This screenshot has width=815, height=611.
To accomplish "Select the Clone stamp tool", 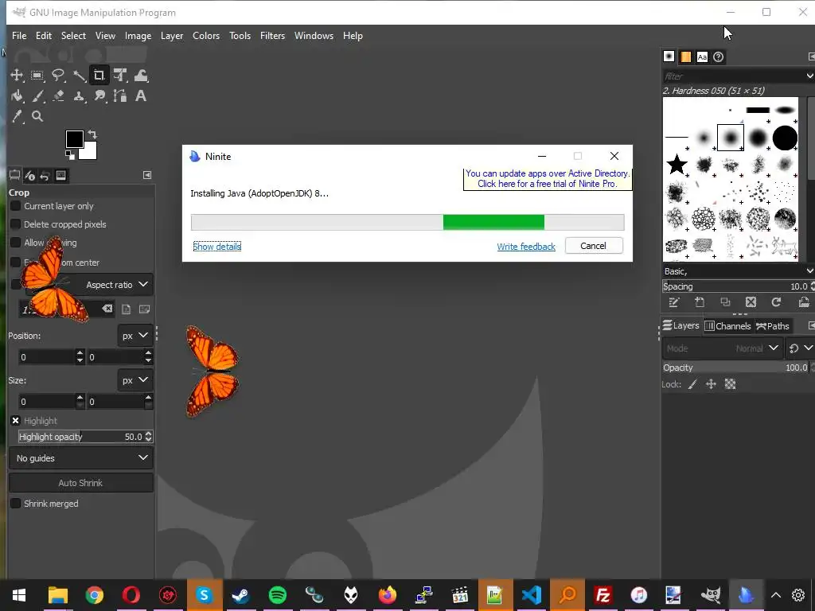I will pyautogui.click(x=79, y=96).
